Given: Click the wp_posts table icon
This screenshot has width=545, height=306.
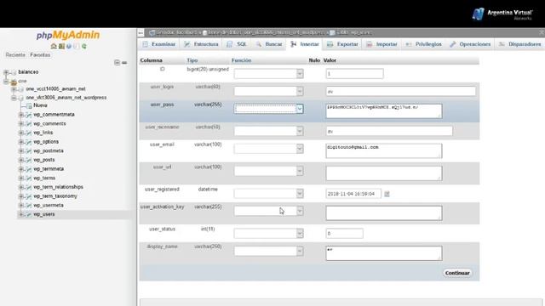Looking at the screenshot, I should 28,160.
